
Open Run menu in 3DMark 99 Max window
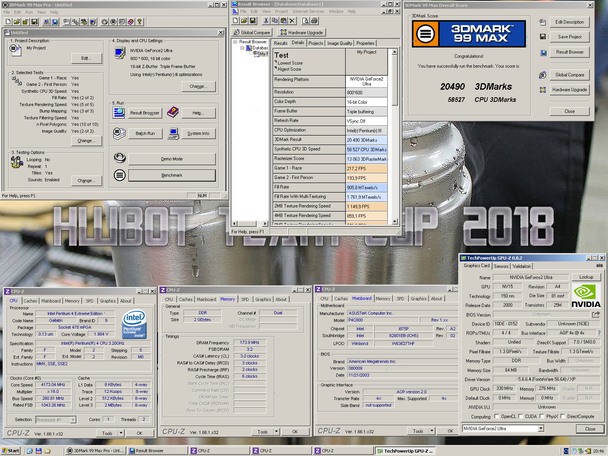point(29,12)
